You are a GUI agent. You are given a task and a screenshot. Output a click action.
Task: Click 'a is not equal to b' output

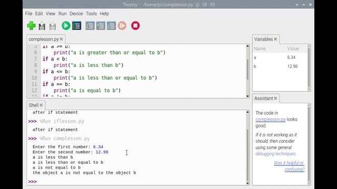57,167
